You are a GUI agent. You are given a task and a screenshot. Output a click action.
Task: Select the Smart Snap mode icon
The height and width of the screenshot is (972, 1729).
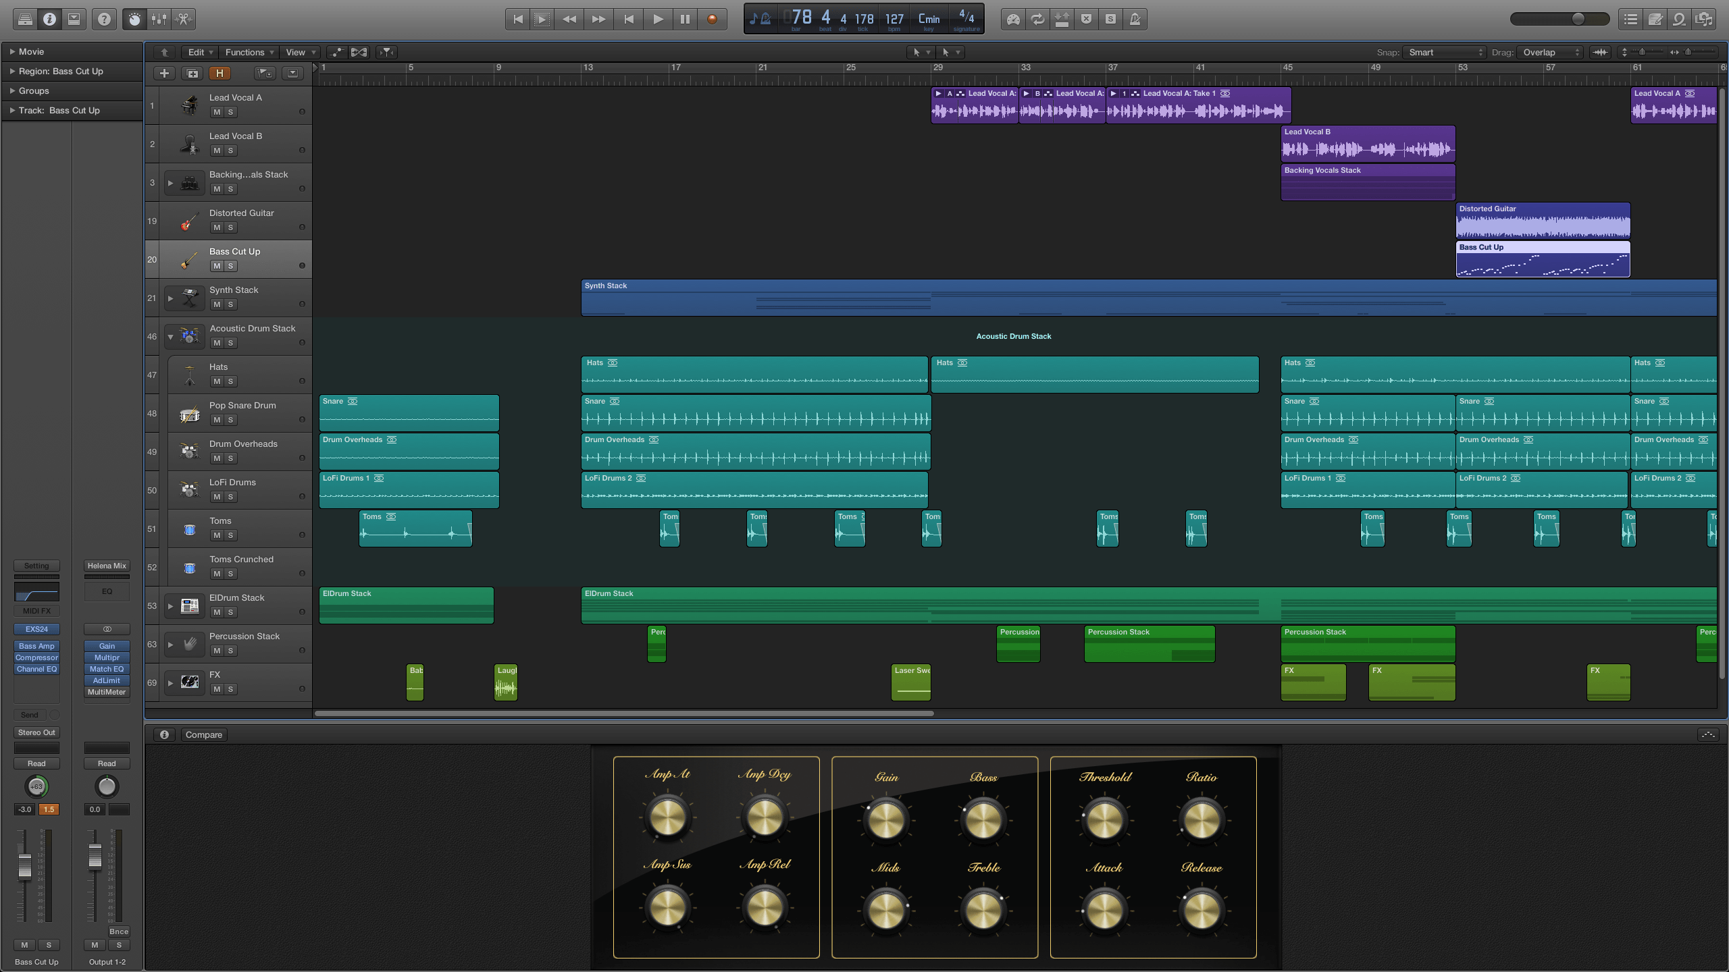(x=1437, y=52)
